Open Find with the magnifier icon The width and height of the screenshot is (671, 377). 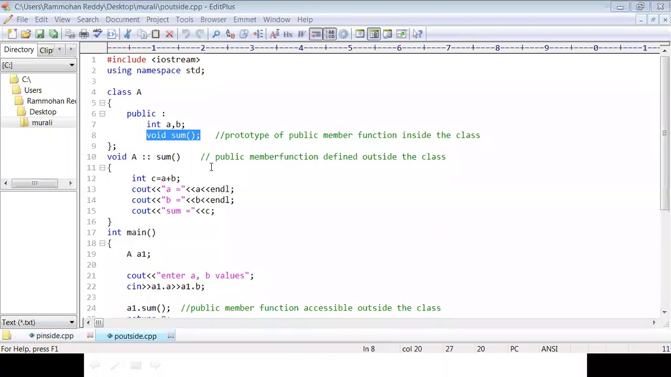point(216,34)
